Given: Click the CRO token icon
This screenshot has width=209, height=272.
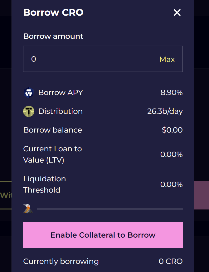Looking at the screenshot, I should (29, 93).
